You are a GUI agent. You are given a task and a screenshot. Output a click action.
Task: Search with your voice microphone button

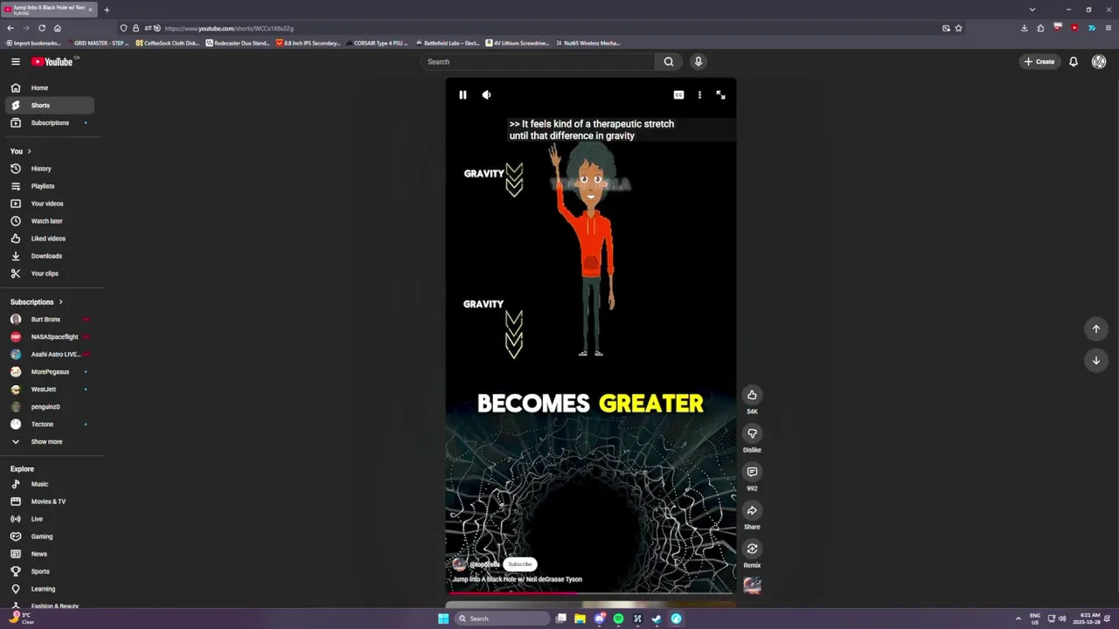(x=698, y=61)
